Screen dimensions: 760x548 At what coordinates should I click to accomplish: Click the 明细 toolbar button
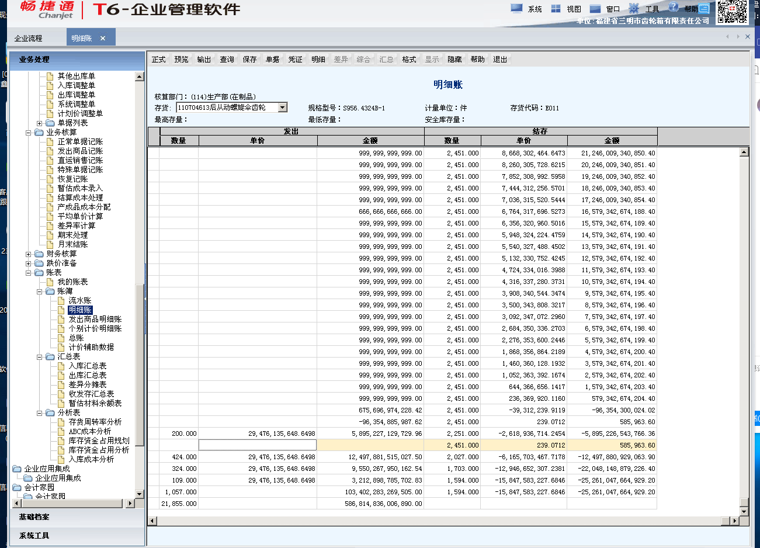(x=318, y=60)
